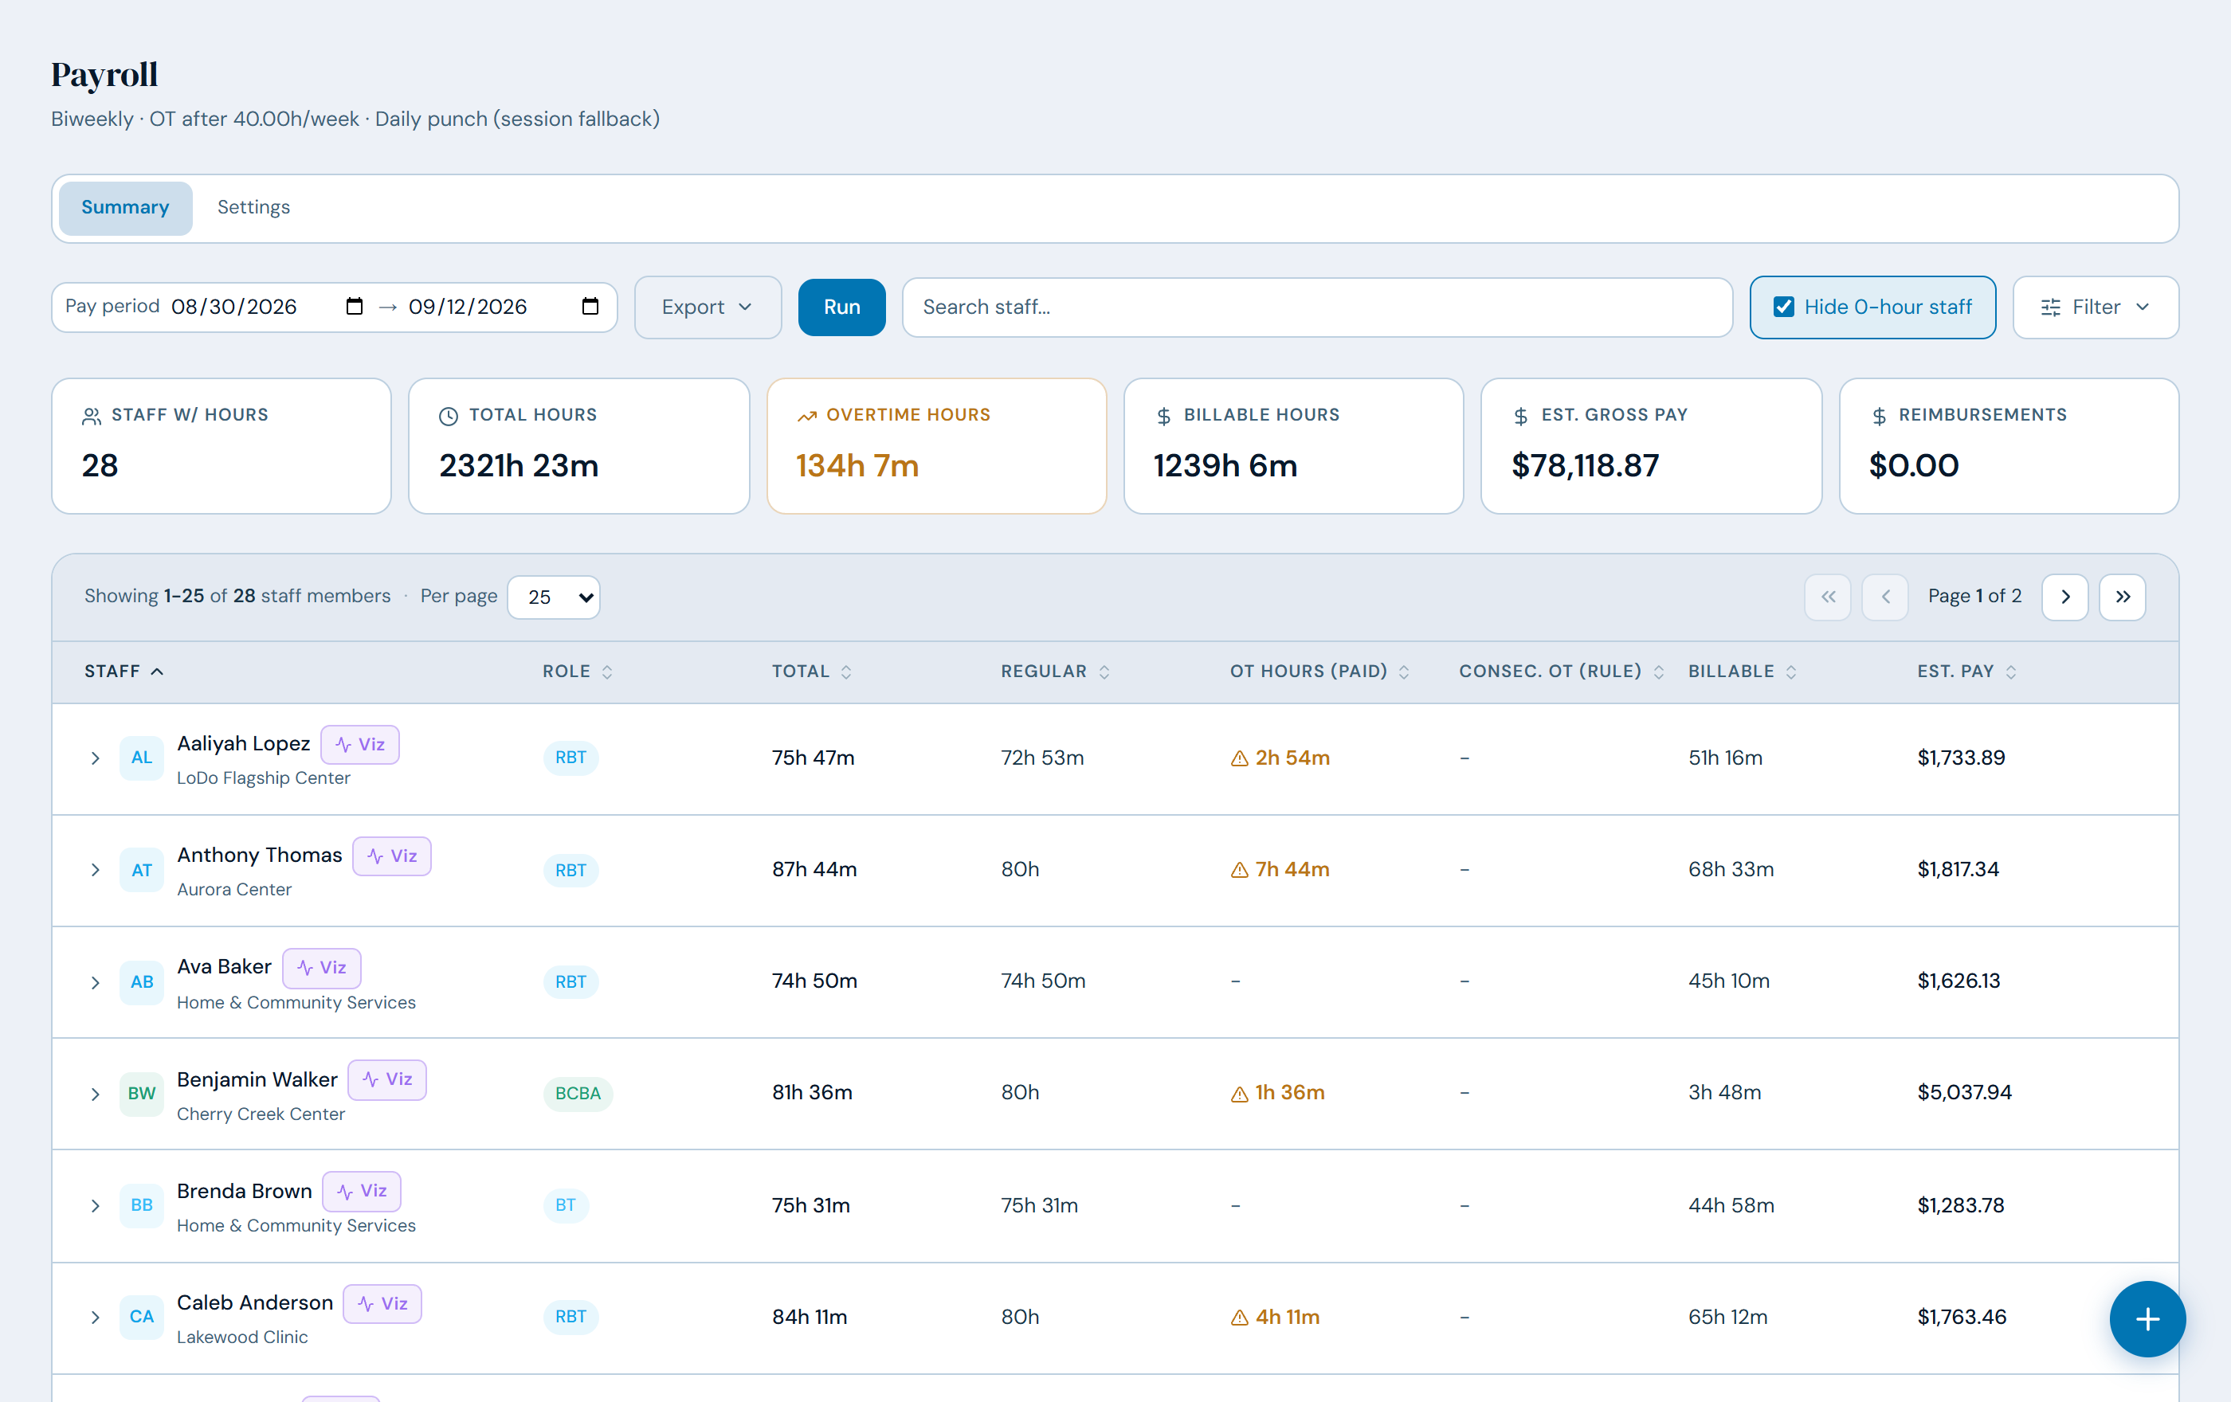Expand the Brenda Brown row
This screenshot has height=1402, width=2231.
[95, 1206]
